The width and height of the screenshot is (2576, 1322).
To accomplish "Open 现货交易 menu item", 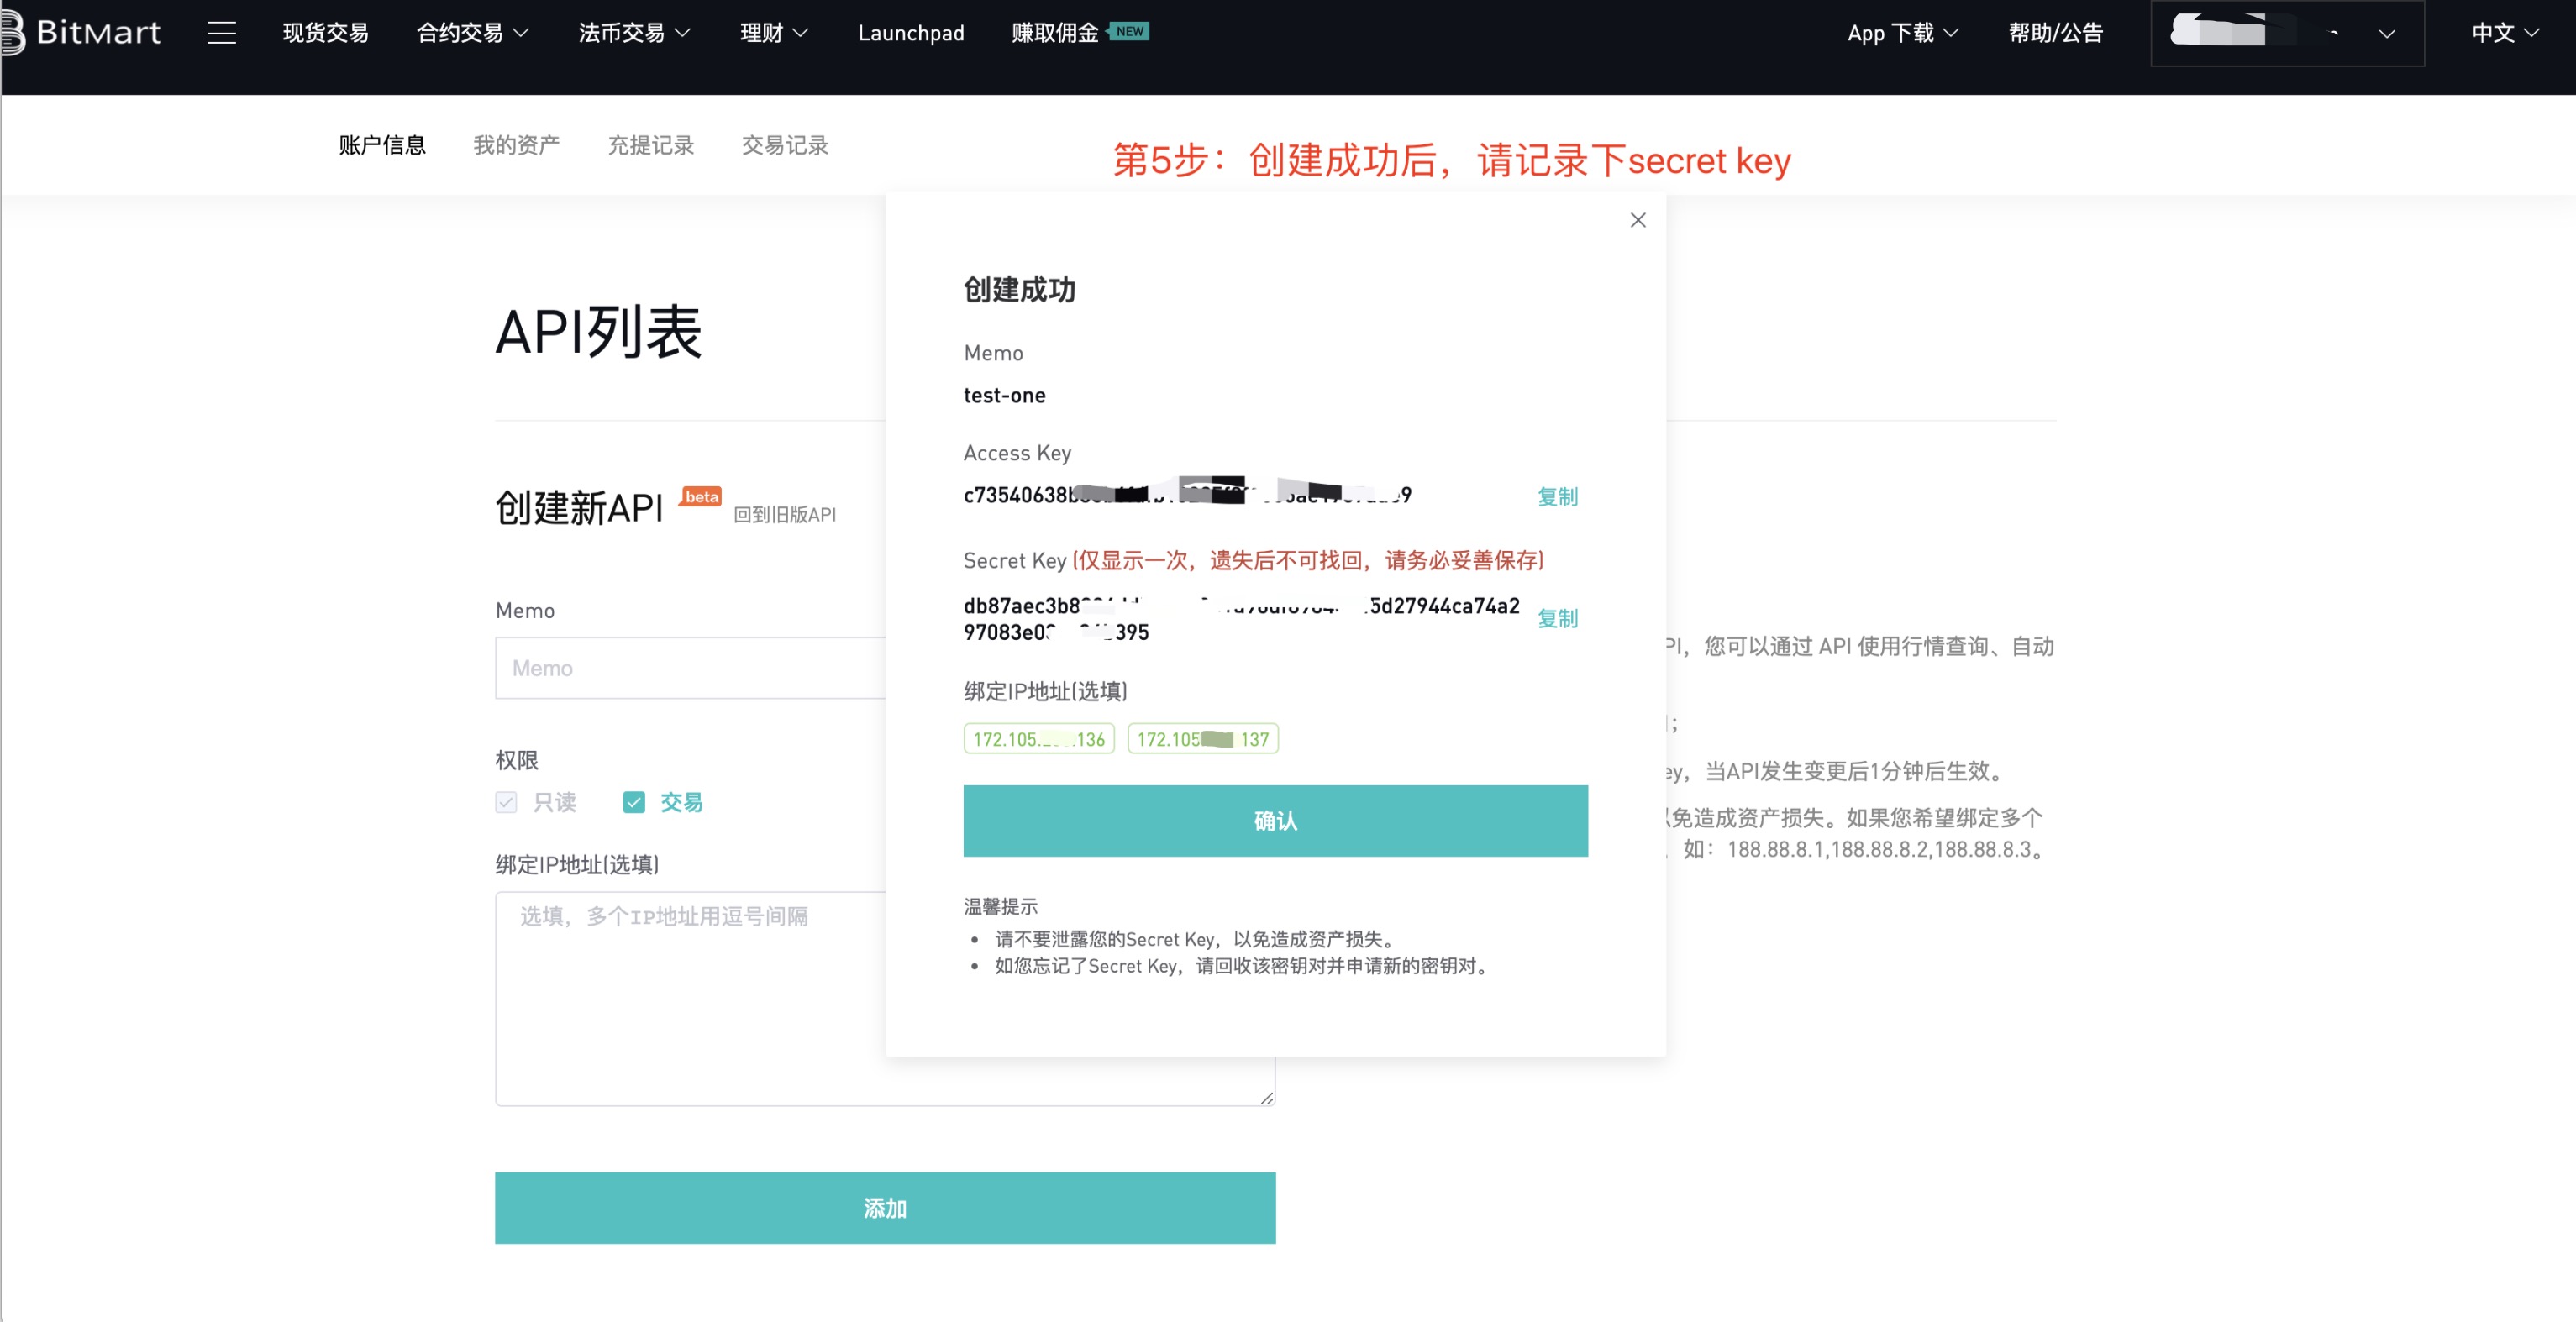I will [x=325, y=33].
